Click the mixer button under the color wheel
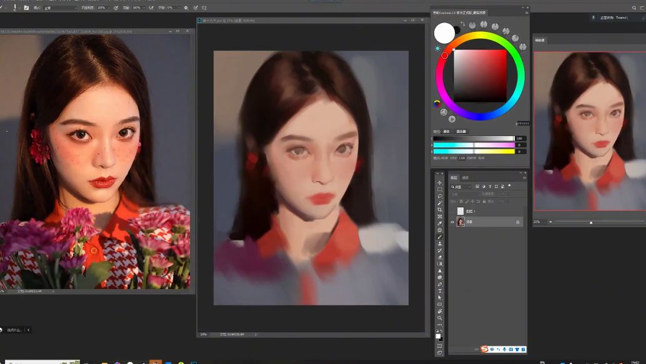 (461, 131)
